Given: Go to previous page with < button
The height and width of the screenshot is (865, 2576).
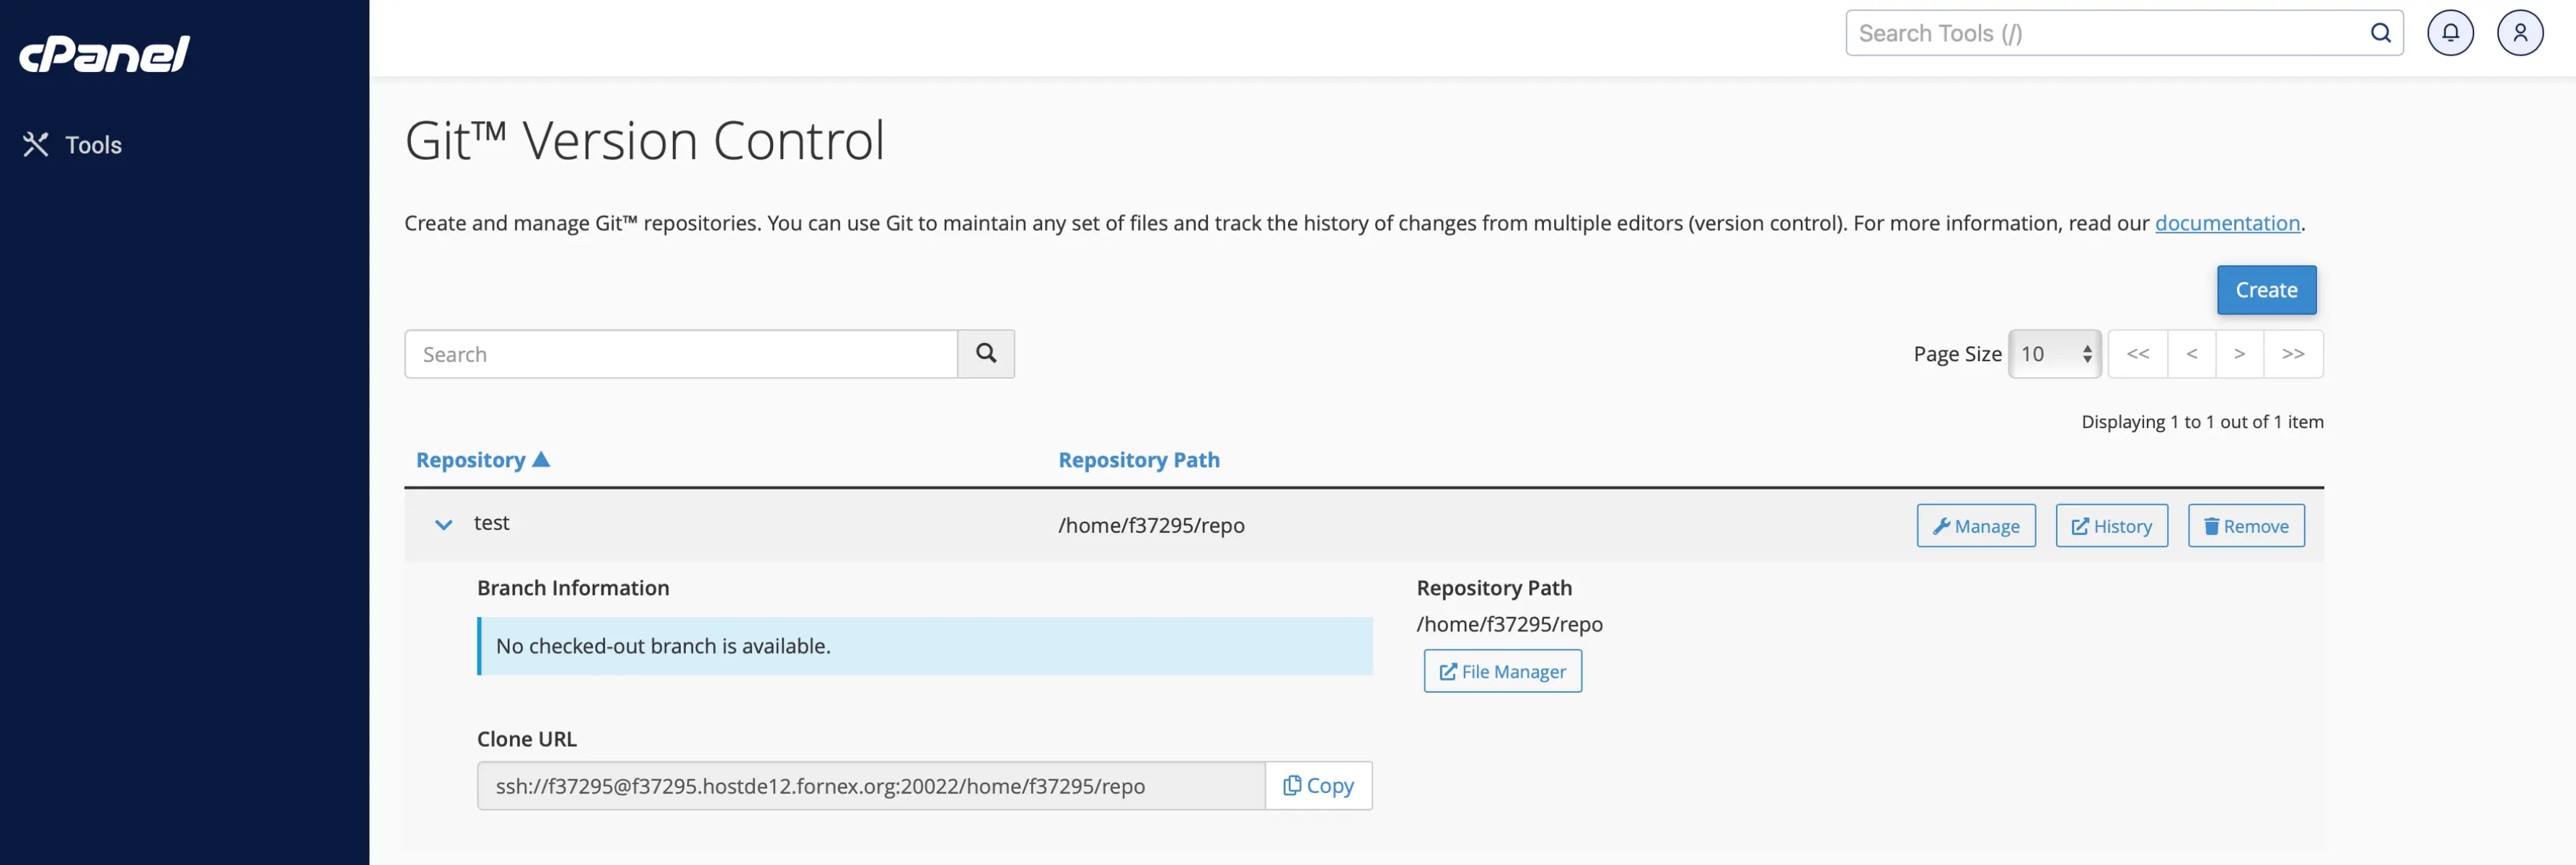Looking at the screenshot, I should [2192, 354].
